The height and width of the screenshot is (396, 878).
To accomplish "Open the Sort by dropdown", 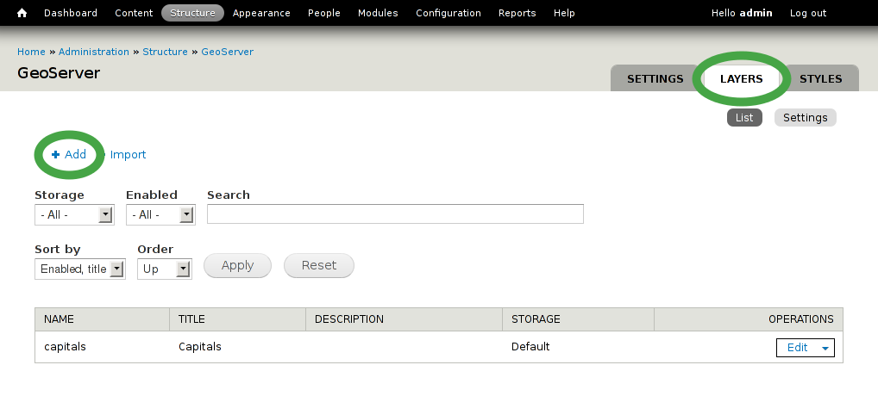I will tap(80, 269).
